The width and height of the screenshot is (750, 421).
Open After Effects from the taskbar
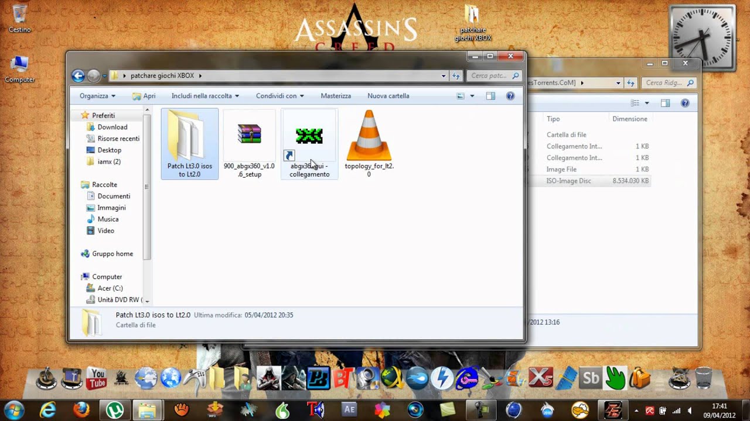tap(349, 410)
